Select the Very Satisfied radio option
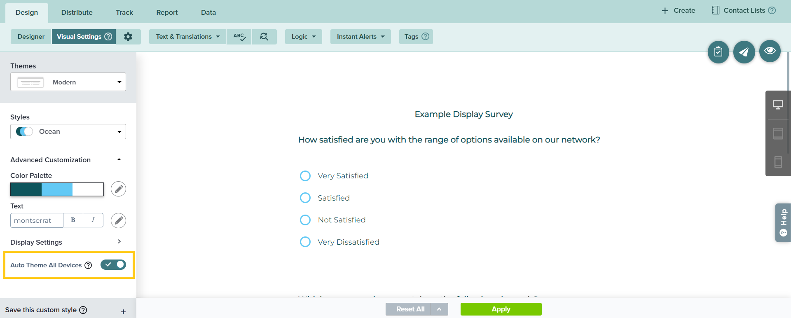 click(305, 176)
